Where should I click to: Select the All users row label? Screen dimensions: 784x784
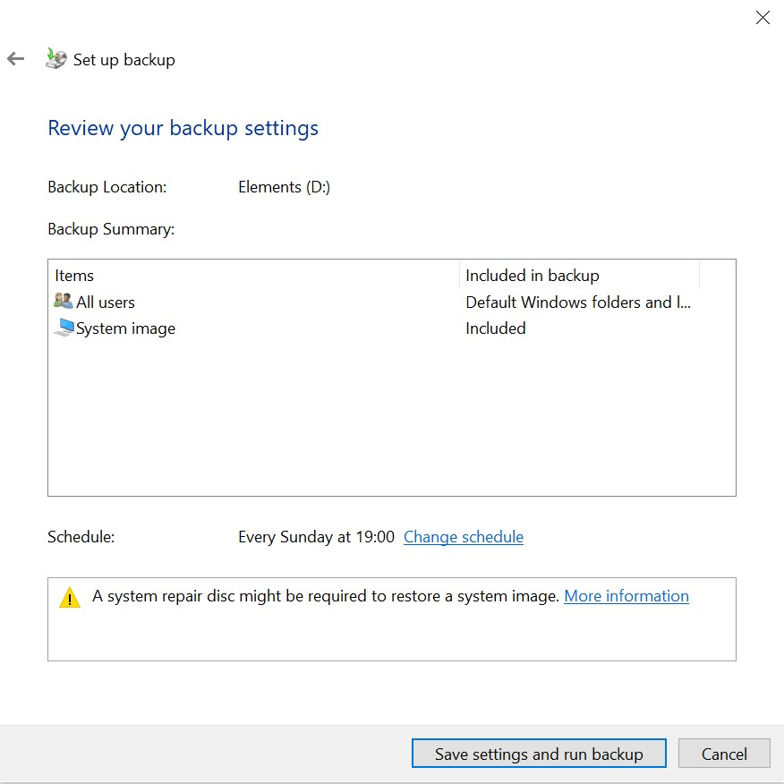pyautogui.click(x=106, y=303)
